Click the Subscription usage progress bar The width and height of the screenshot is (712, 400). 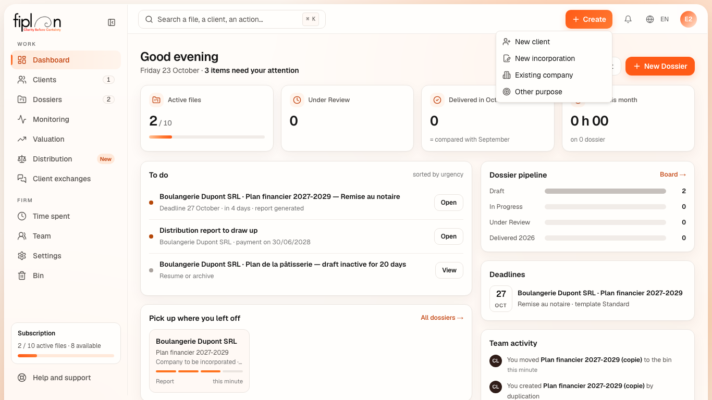66,356
